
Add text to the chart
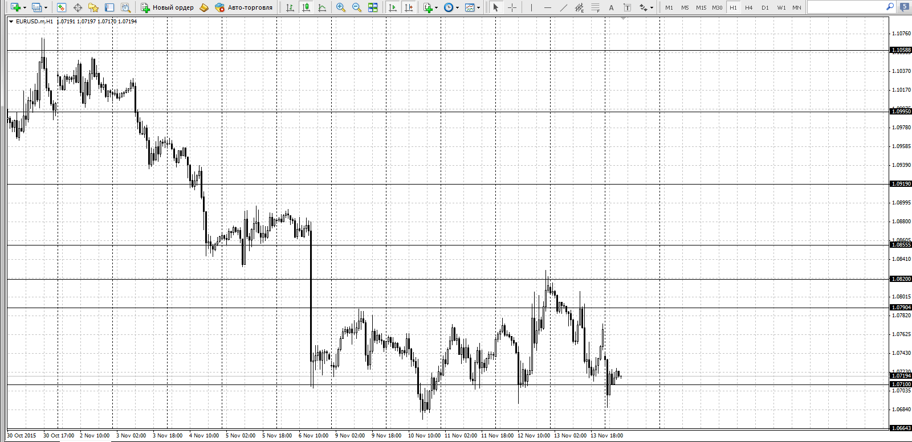612,7
